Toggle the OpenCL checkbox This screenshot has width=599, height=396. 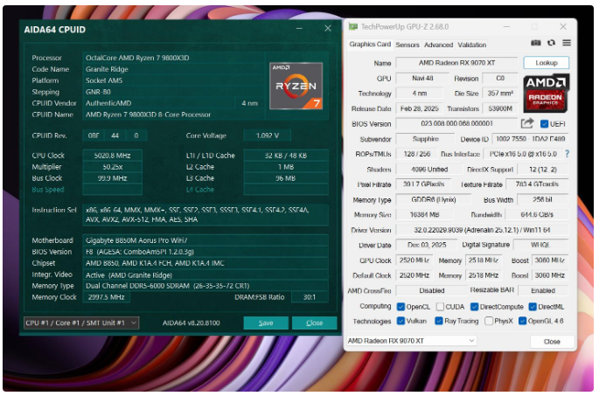(x=400, y=307)
